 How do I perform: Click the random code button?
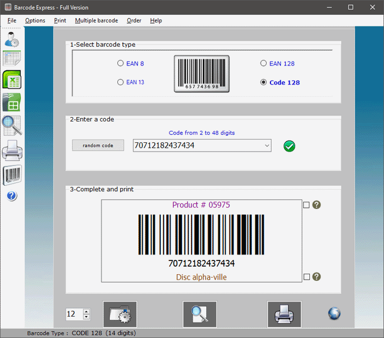[98, 146]
